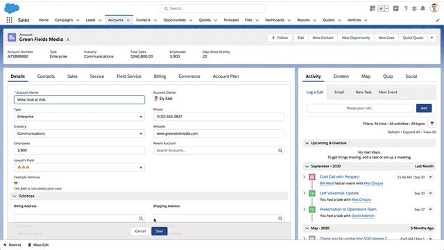Screen dimensions: 444x250
Task: Click the New Opportunity button
Action: [x=356, y=37]
